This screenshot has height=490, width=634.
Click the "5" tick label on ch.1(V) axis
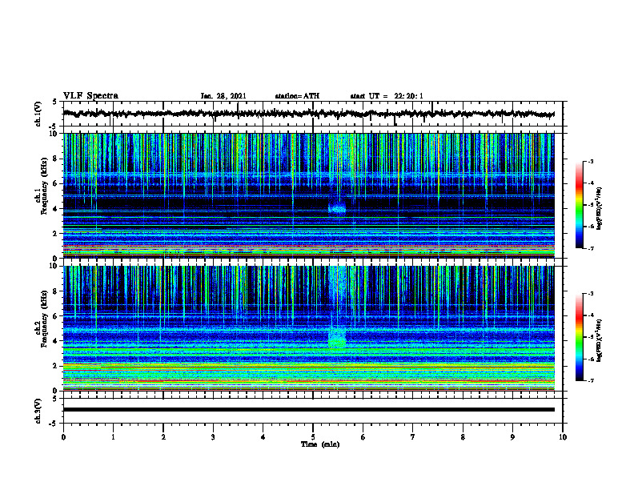coord(55,102)
